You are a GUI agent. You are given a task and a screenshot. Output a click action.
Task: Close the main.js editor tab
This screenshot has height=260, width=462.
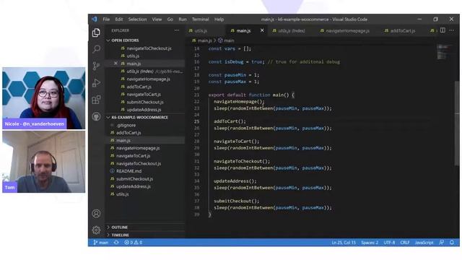[262, 30]
